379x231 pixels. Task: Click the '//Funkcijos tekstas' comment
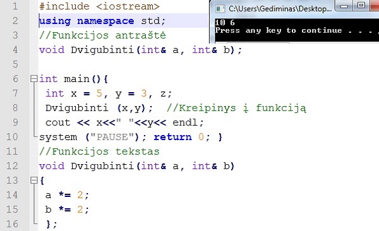tap(99, 151)
